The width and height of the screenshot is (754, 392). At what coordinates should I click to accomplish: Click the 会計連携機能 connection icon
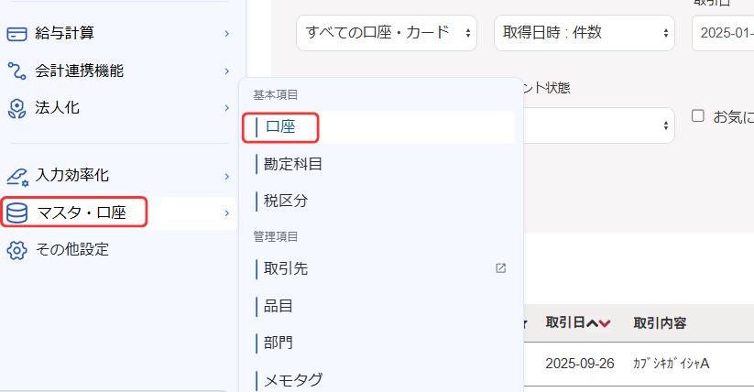pos(16,71)
